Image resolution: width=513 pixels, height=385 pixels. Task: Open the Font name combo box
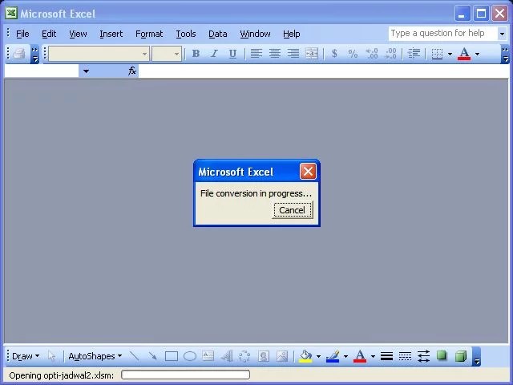point(99,54)
